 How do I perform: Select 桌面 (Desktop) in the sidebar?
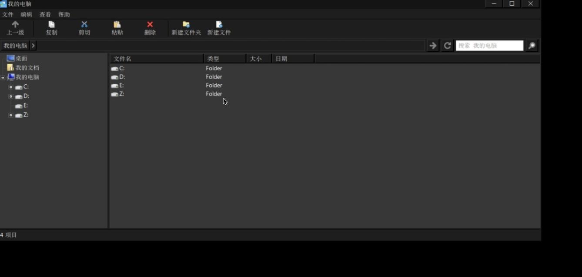pos(21,58)
